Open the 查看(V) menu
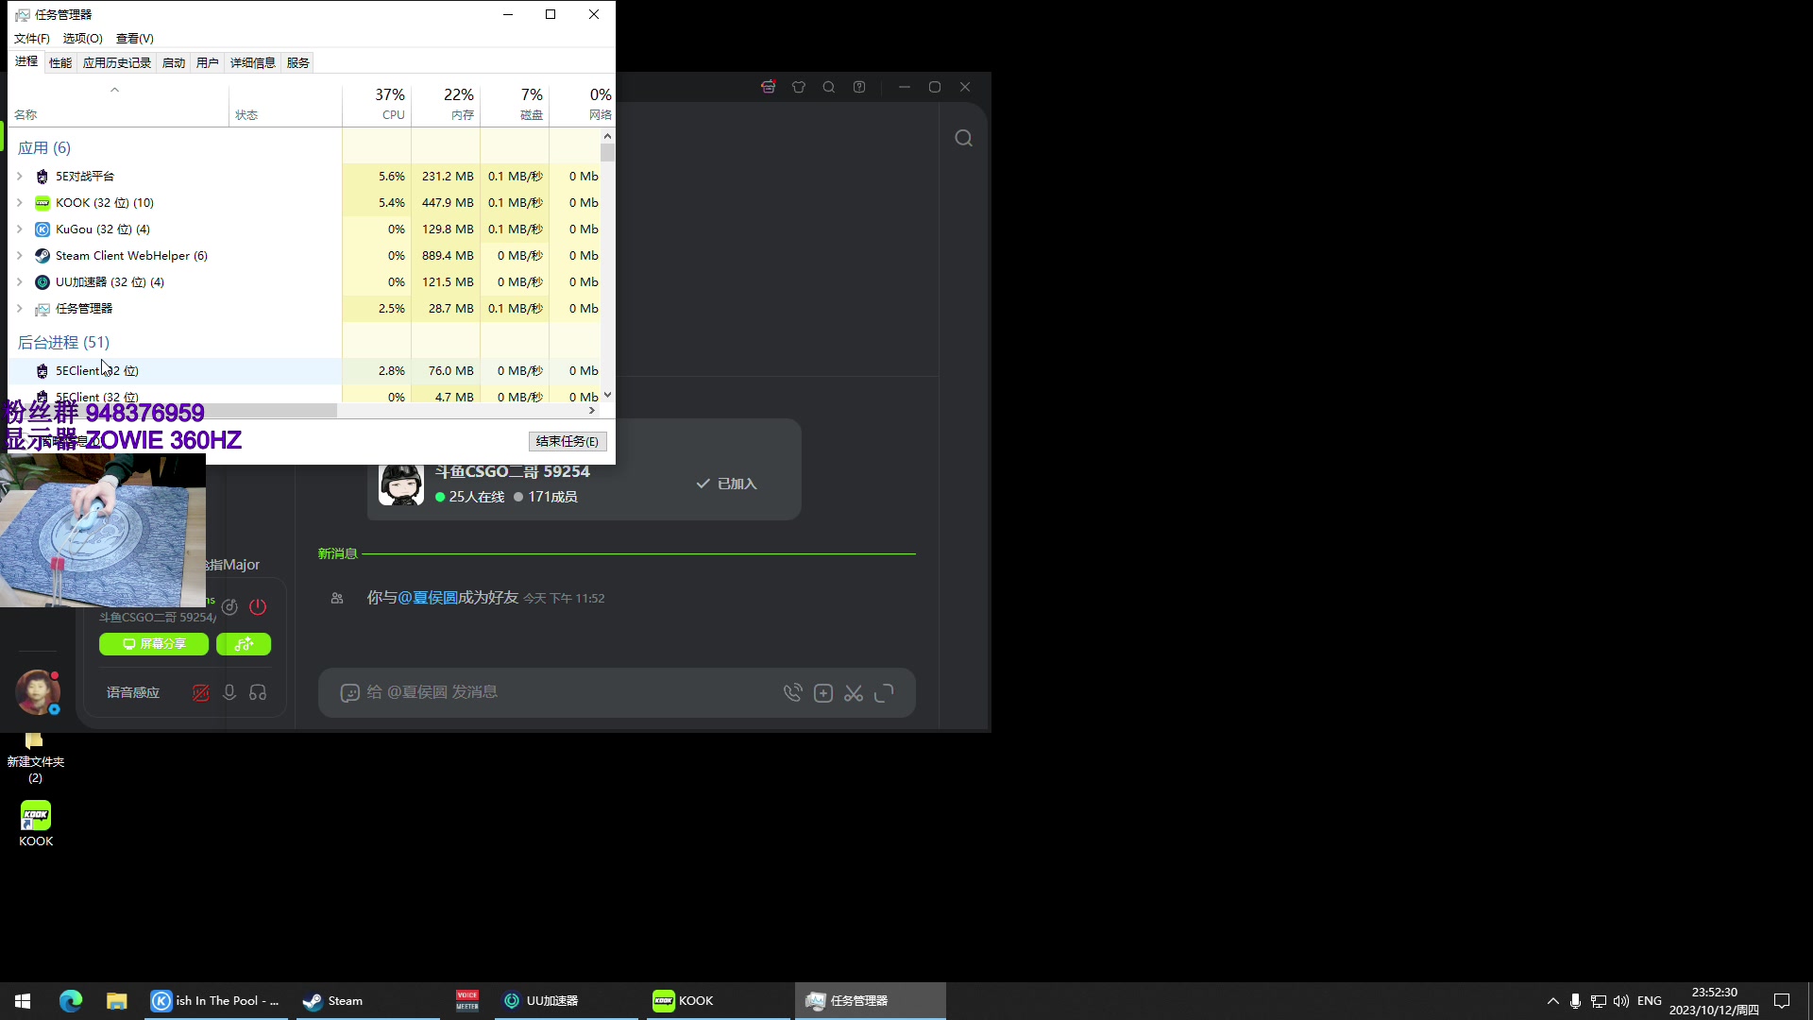1813x1020 pixels. (x=135, y=39)
